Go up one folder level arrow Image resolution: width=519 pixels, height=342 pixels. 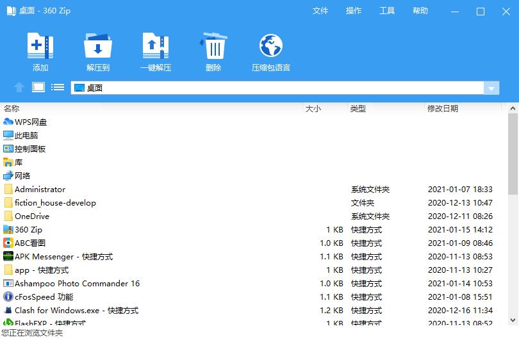click(19, 87)
